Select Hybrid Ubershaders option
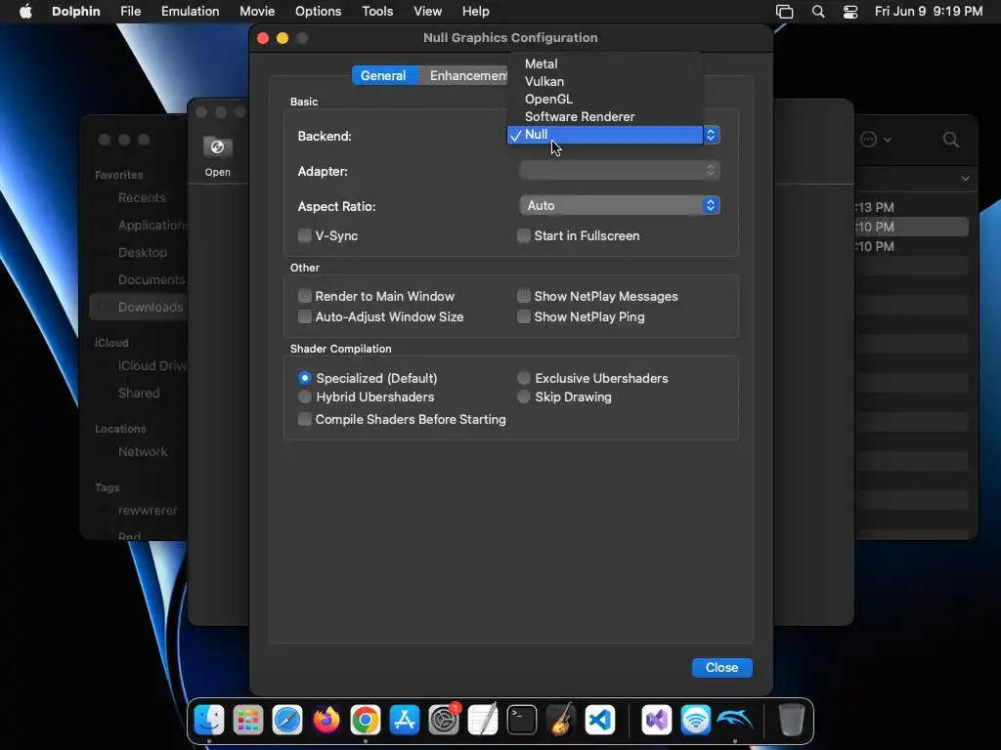 (305, 396)
